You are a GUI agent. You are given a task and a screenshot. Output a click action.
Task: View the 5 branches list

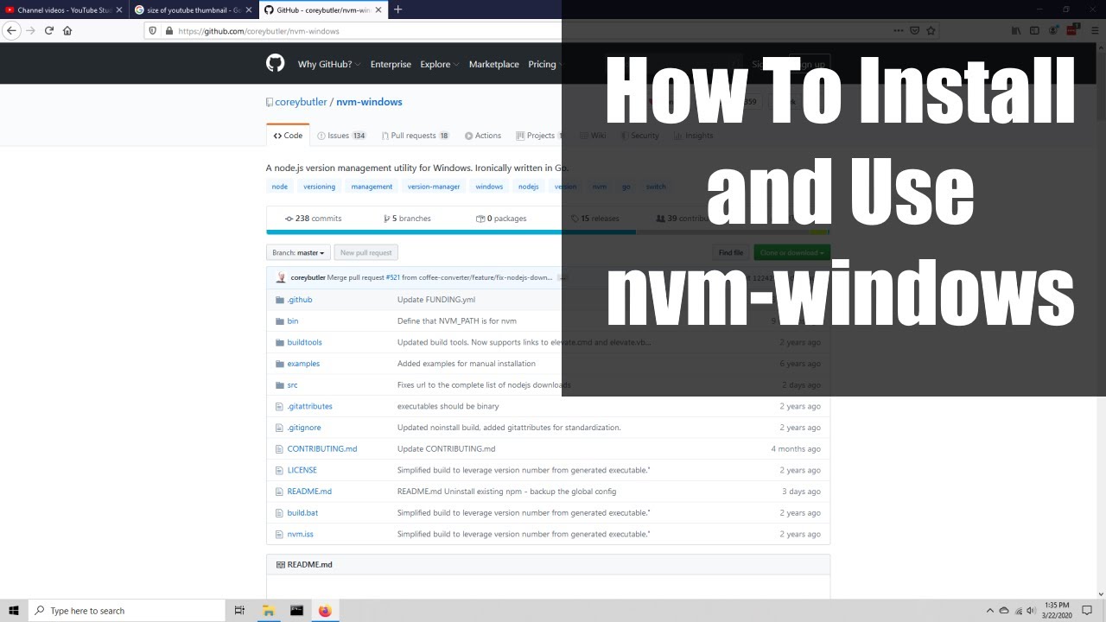tap(407, 219)
